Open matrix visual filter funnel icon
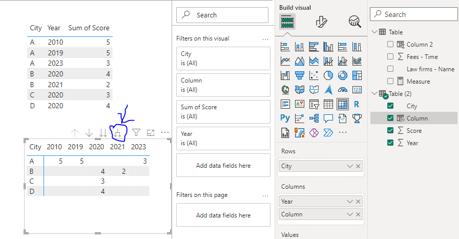Screen dimensions: 459x239 click(136, 133)
